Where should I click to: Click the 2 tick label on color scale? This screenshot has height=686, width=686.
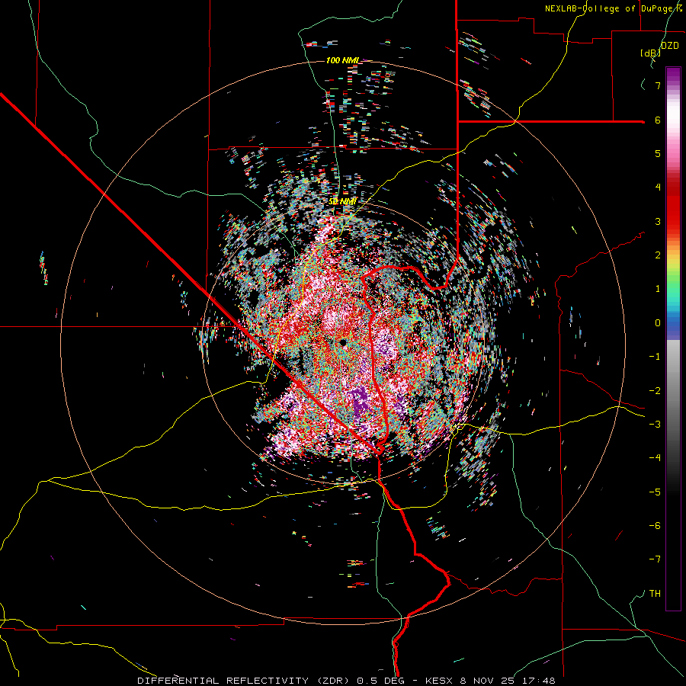point(658,255)
